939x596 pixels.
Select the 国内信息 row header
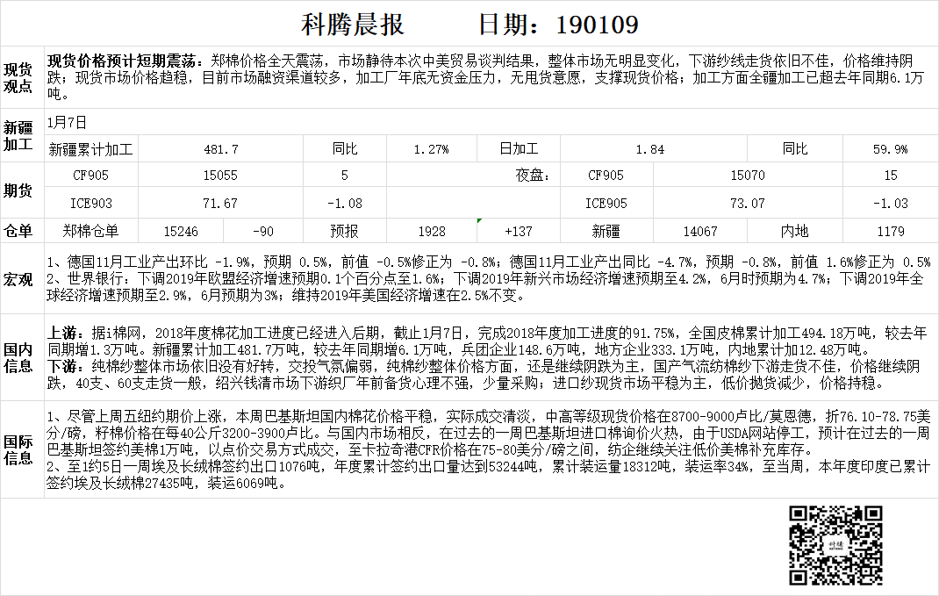pos(18,356)
